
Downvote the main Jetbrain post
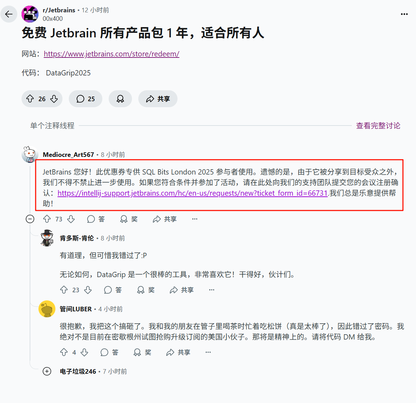[x=54, y=99]
